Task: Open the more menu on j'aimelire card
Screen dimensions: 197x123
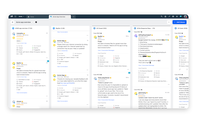Action: [47, 58]
